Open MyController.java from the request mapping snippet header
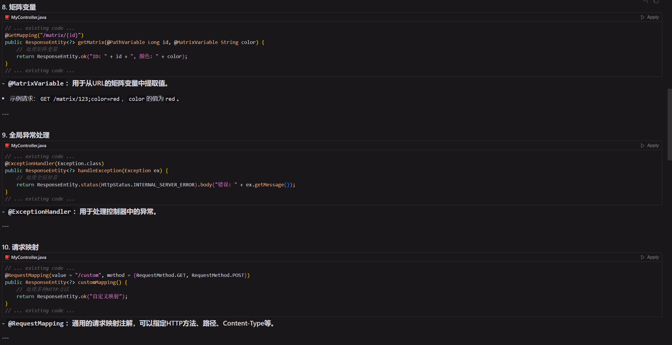Image resolution: width=672 pixels, height=345 pixels. coord(29,257)
